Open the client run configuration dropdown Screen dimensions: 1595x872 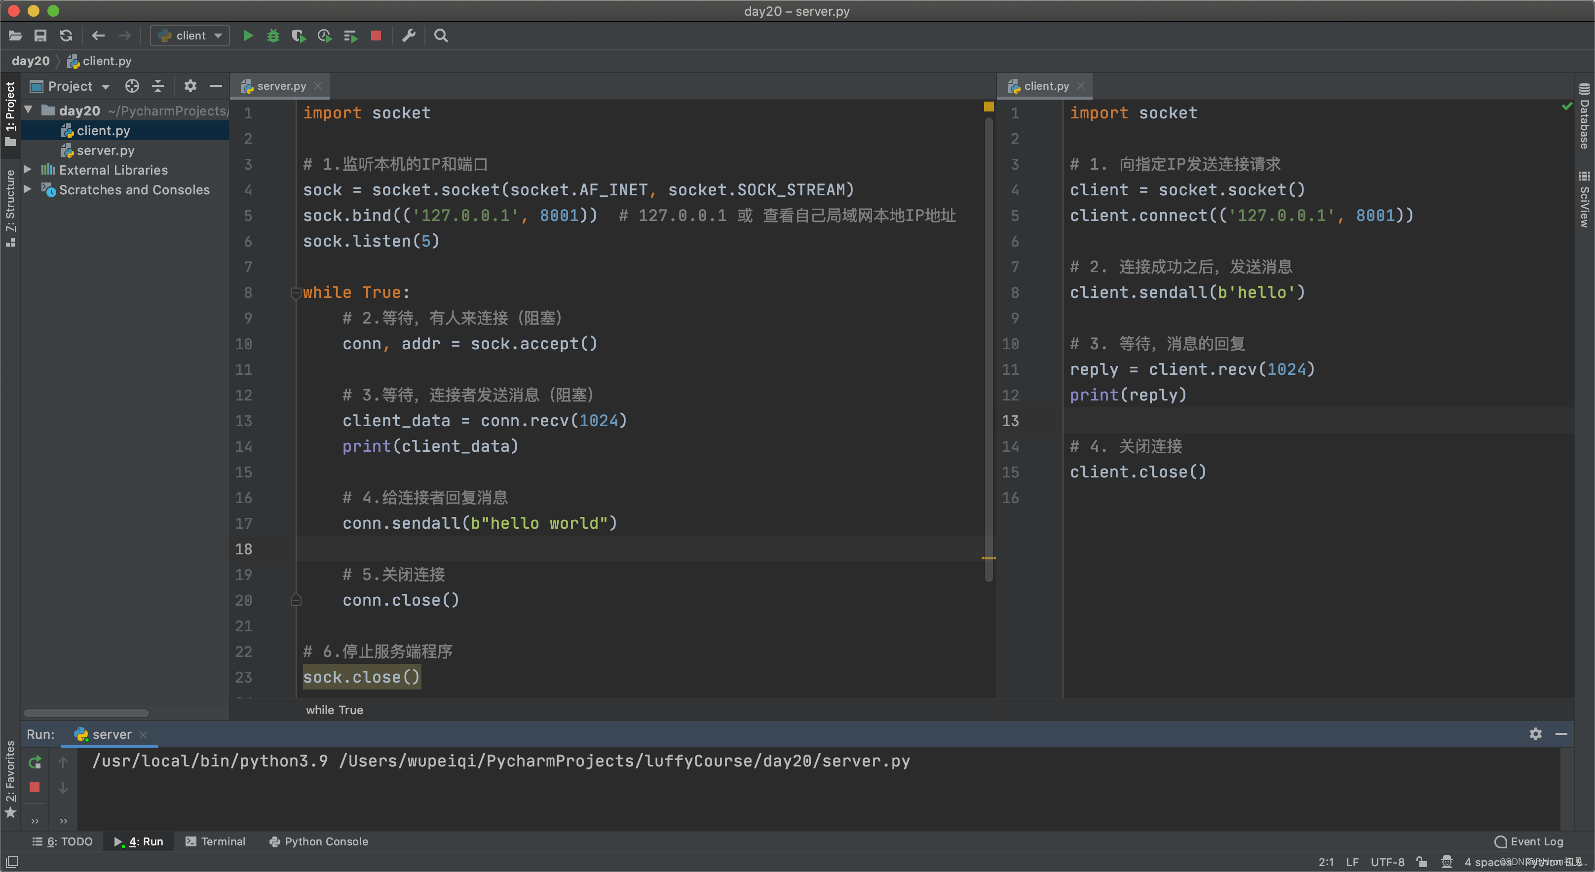pos(190,36)
